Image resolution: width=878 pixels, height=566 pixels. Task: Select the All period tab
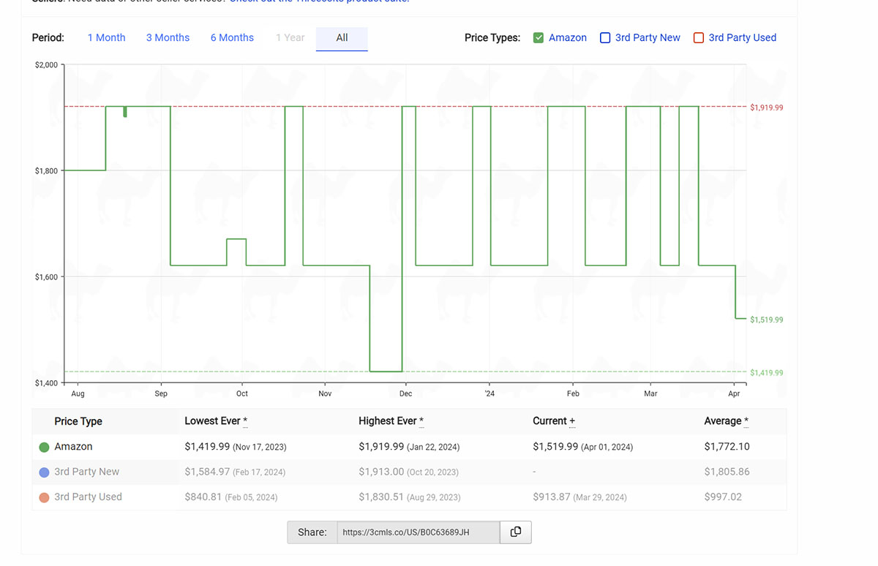coord(342,37)
